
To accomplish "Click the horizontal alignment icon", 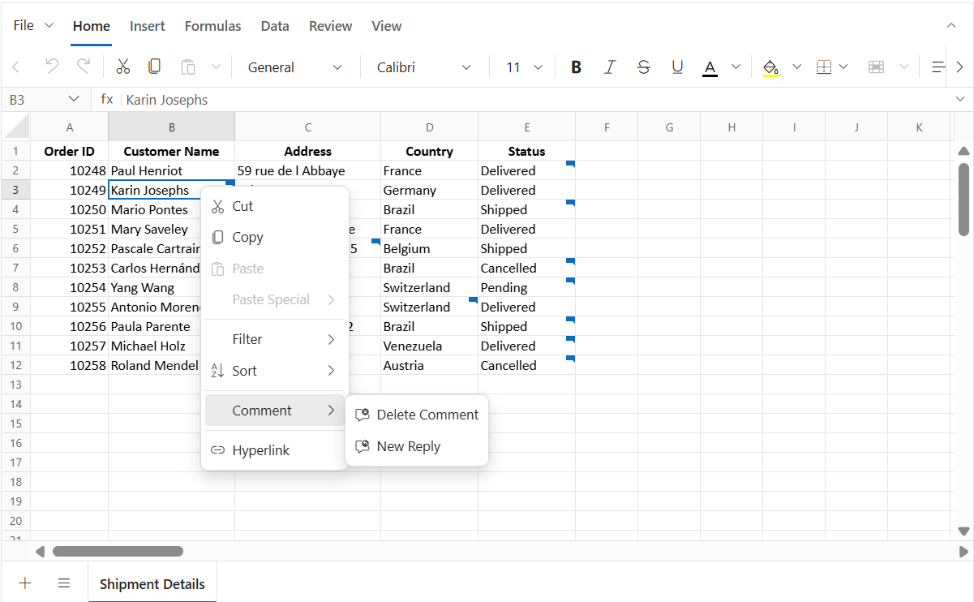I will point(938,67).
